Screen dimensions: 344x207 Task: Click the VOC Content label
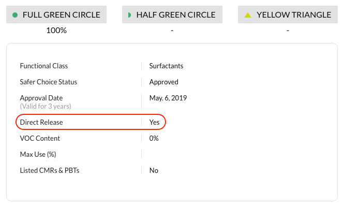tap(40, 138)
